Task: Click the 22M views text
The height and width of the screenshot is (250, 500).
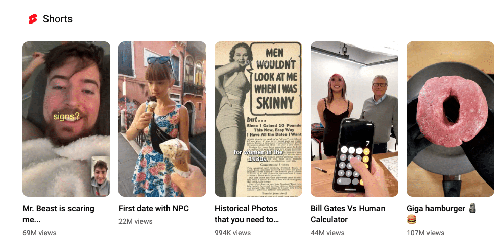Action: point(135,221)
